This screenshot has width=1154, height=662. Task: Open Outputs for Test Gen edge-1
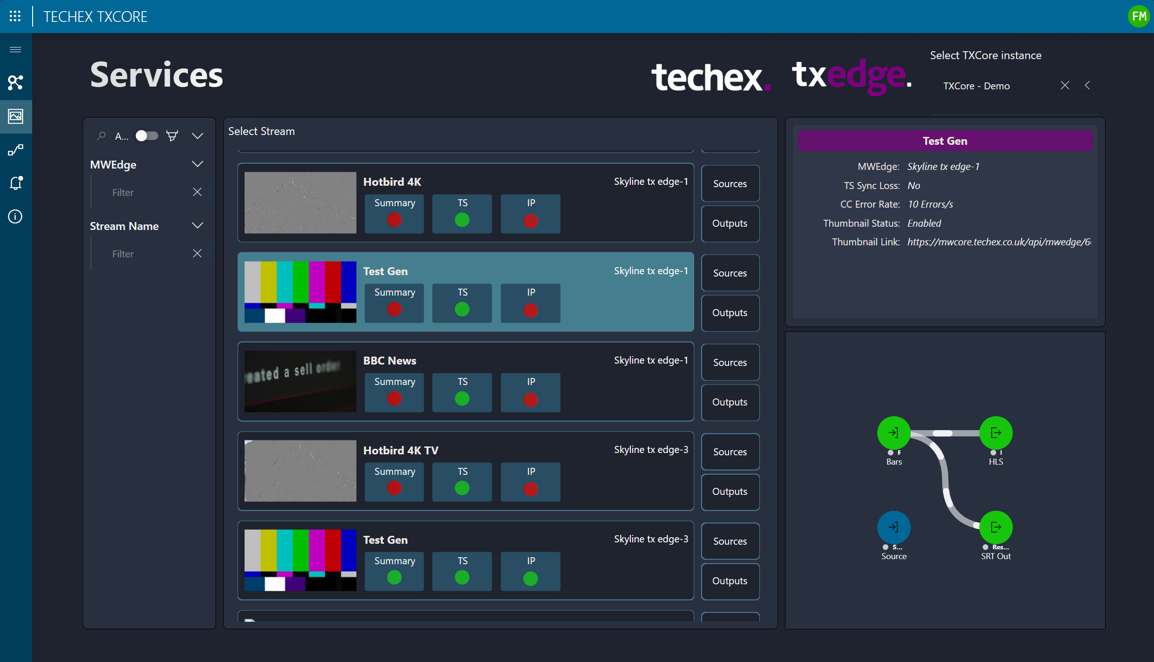(x=730, y=313)
